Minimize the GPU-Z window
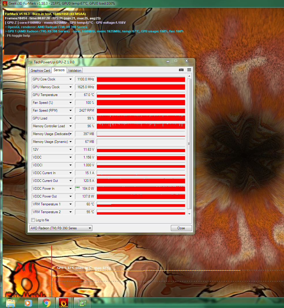Image resolution: width=284 pixels, height=308 pixels. click(x=168, y=61)
